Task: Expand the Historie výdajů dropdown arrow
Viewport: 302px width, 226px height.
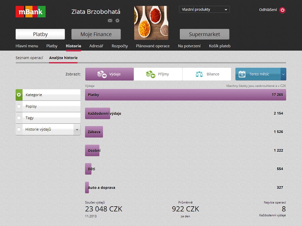Action: click(77, 130)
